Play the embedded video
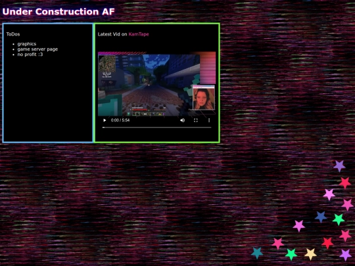 105,120
